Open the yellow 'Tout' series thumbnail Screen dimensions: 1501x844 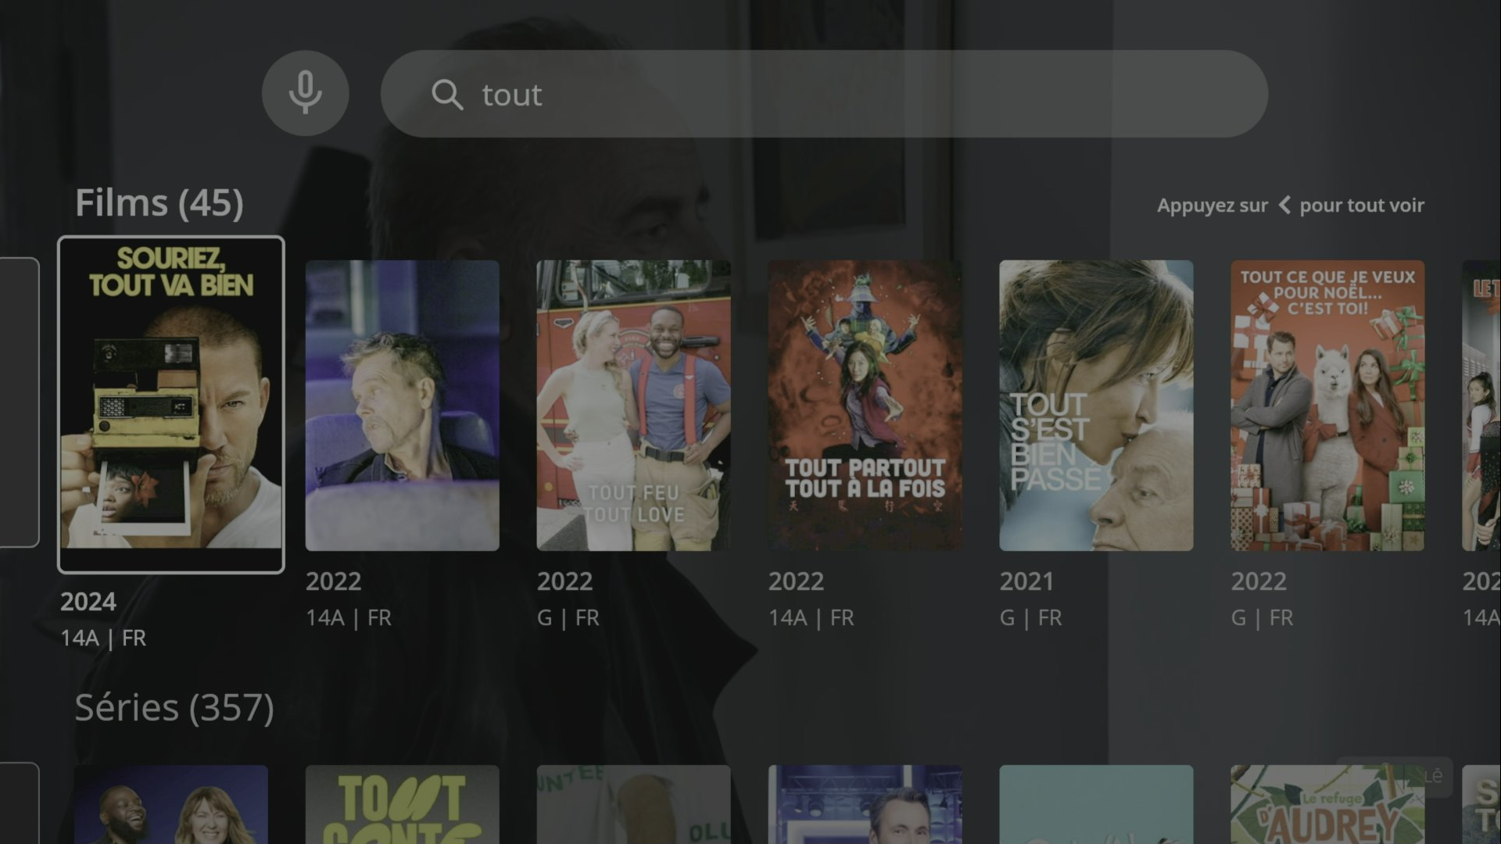point(402,805)
